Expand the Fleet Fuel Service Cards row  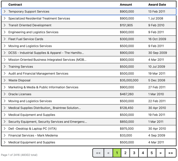click(x=5, y=39)
